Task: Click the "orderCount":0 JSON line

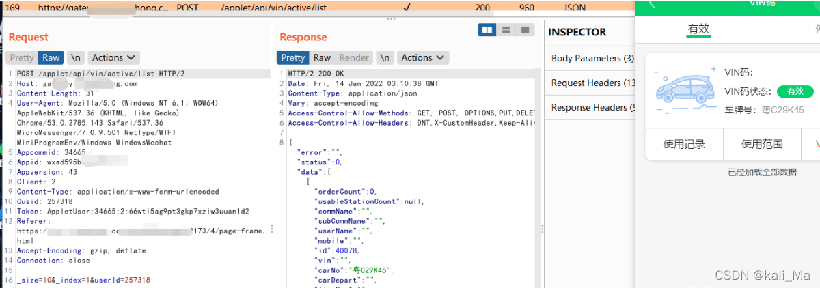Action: [346, 192]
